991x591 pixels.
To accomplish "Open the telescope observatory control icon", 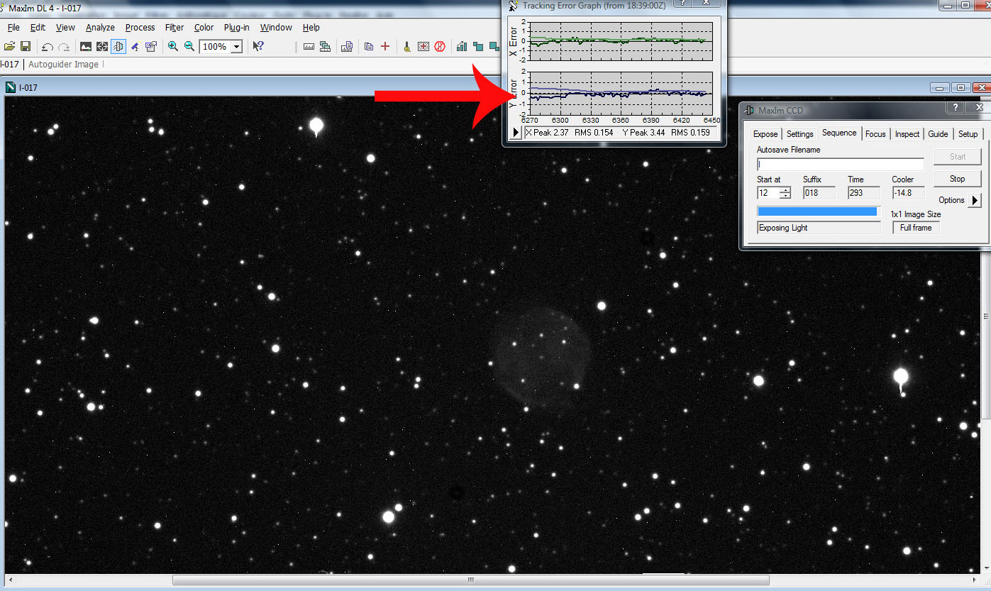I will [135, 47].
